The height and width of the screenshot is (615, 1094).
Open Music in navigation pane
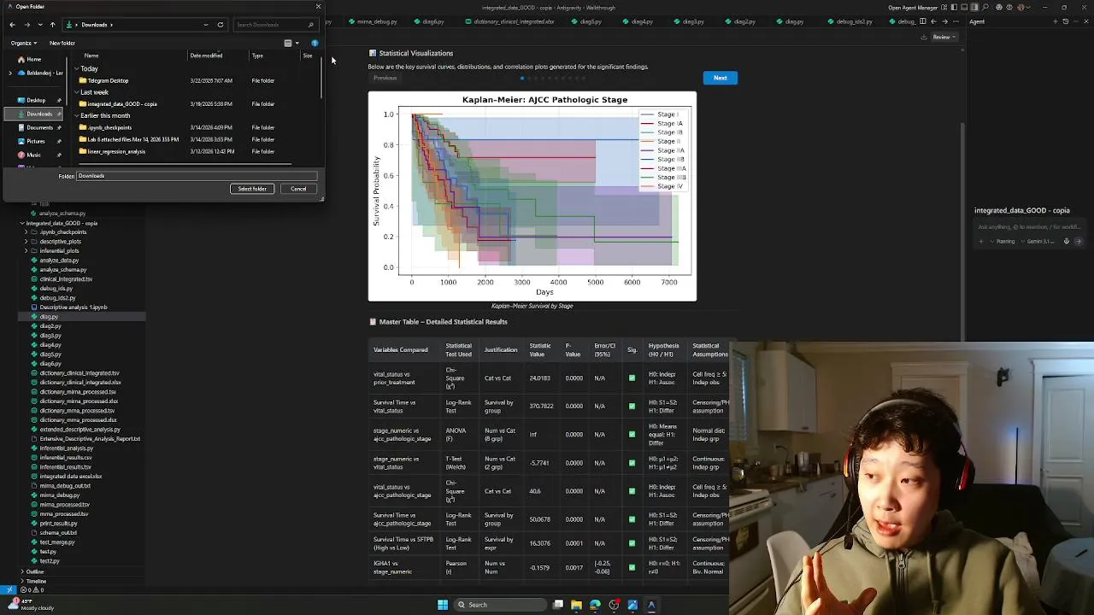33,155
